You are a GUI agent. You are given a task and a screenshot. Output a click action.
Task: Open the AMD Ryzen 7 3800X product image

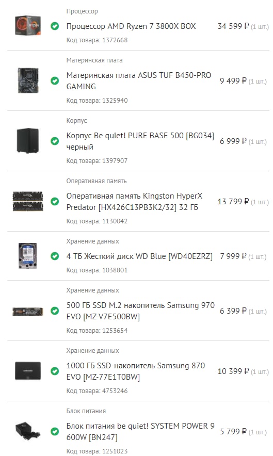[x=28, y=26]
